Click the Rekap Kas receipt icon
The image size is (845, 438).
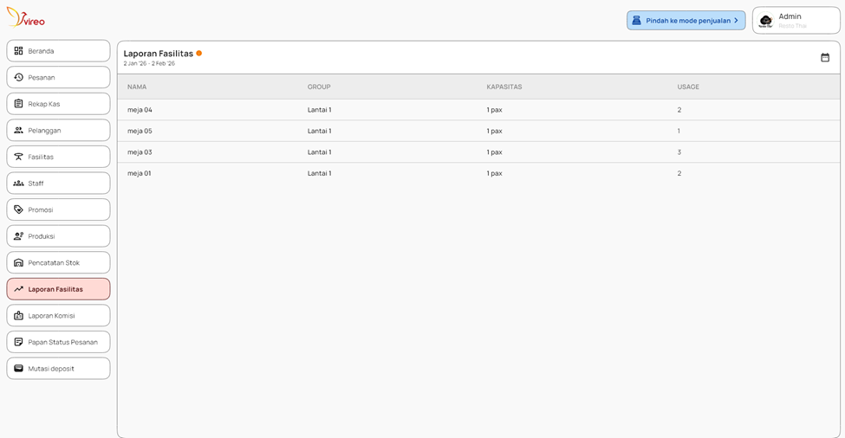[x=18, y=104]
